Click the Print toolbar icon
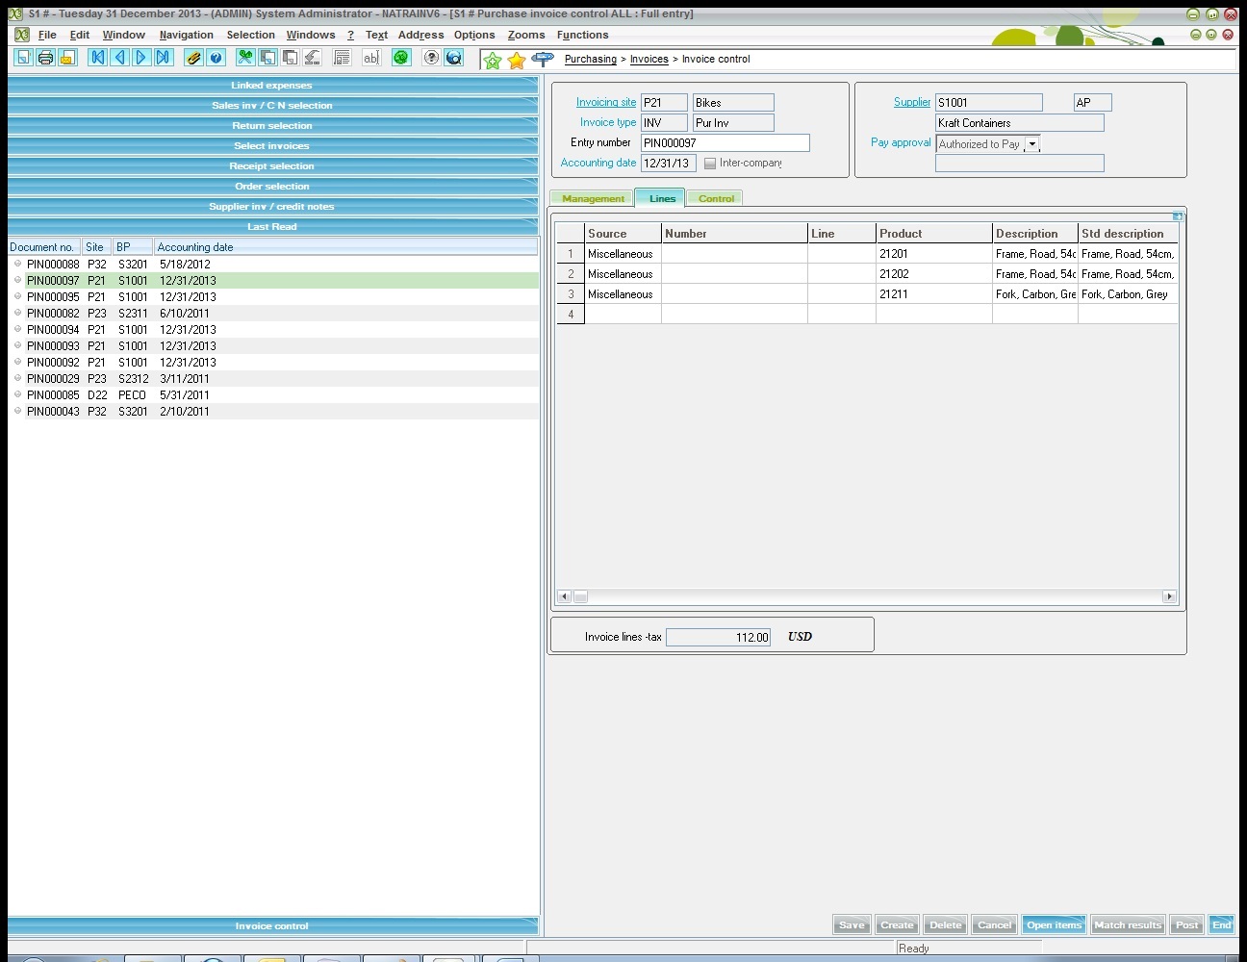The width and height of the screenshot is (1247, 962). tap(45, 58)
